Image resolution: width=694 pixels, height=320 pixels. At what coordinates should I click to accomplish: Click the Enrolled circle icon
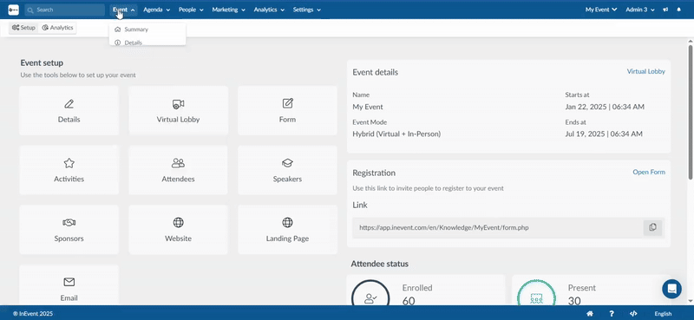pyautogui.click(x=370, y=292)
